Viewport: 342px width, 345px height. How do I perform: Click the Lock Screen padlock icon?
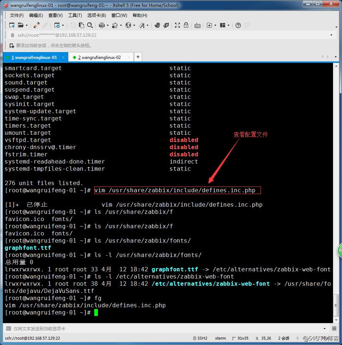(x=186, y=25)
